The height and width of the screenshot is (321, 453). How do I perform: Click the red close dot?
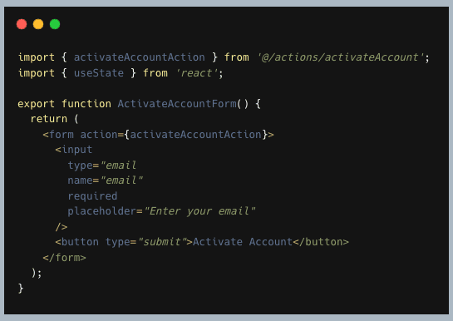(22, 24)
